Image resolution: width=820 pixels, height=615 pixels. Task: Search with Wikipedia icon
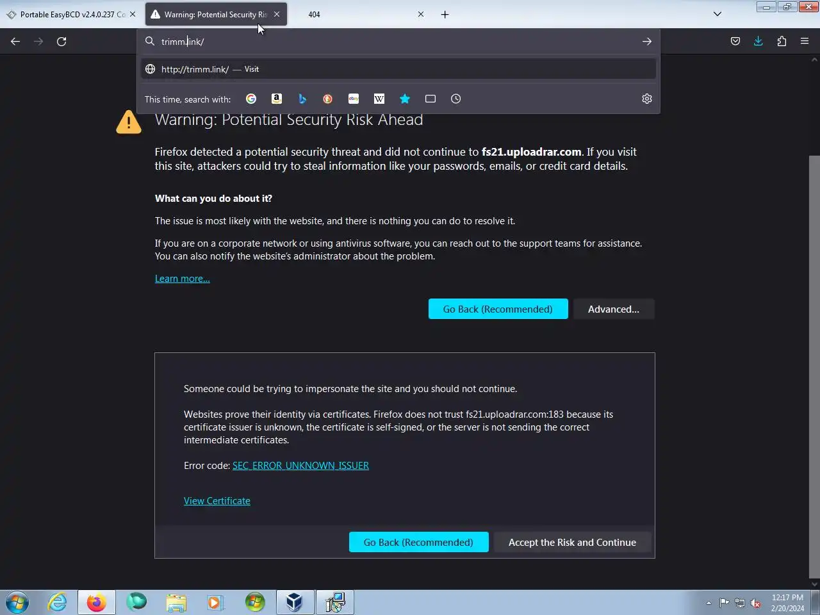[379, 99]
